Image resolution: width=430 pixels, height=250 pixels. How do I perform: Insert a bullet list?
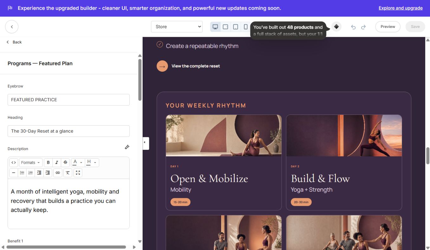click(x=22, y=173)
